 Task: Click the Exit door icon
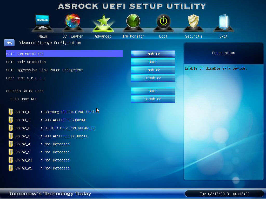[224, 23]
